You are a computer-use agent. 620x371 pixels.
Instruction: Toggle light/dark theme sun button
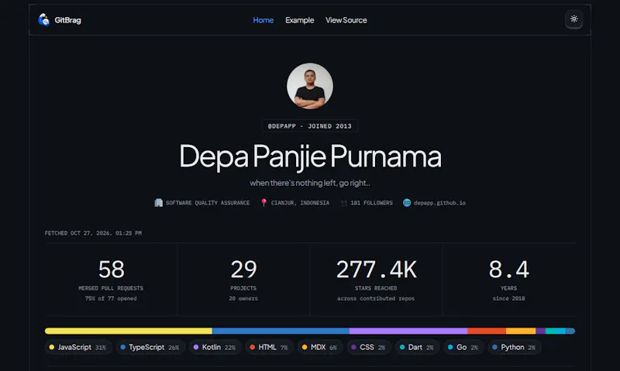tap(573, 19)
